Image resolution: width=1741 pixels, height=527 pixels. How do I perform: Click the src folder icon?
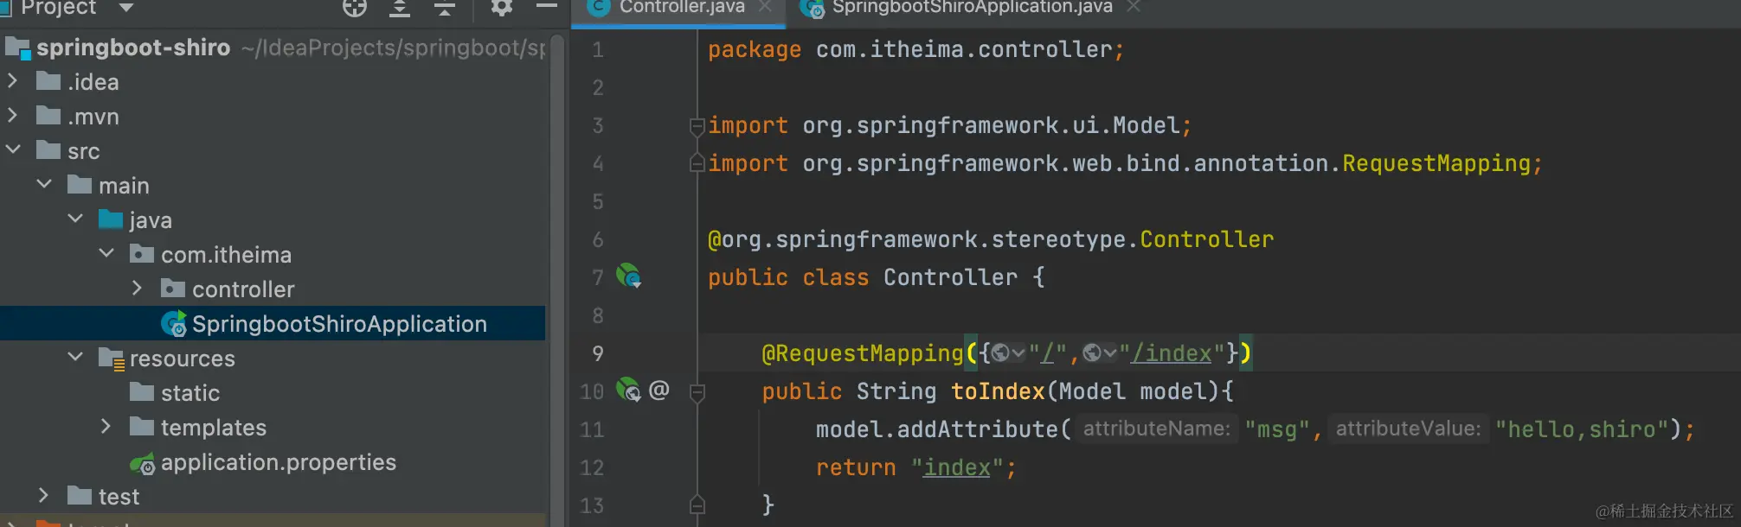pyautogui.click(x=48, y=150)
